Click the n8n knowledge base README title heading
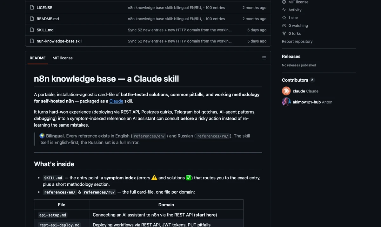 click(x=106, y=79)
